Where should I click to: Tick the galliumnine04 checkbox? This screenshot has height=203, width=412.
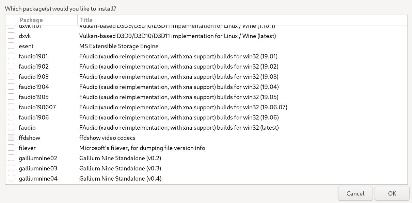(11, 178)
